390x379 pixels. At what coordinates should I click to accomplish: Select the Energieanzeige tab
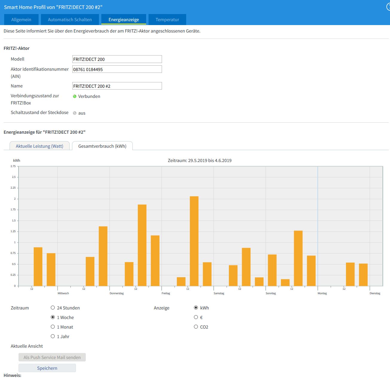(x=124, y=20)
